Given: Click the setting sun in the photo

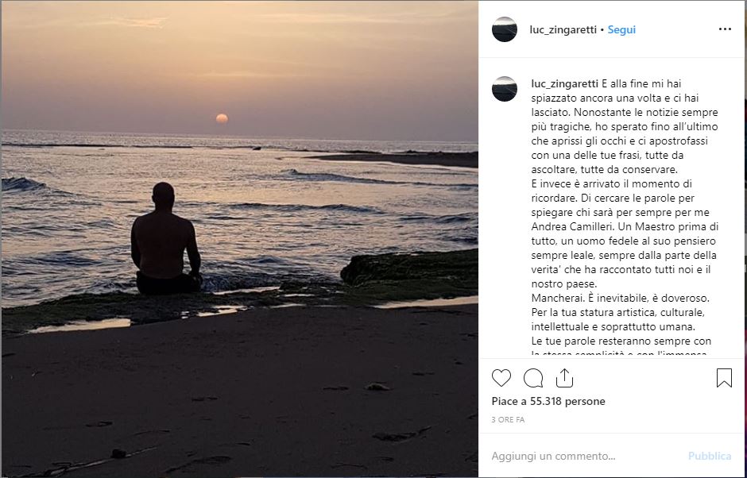Looking at the screenshot, I should (222, 118).
